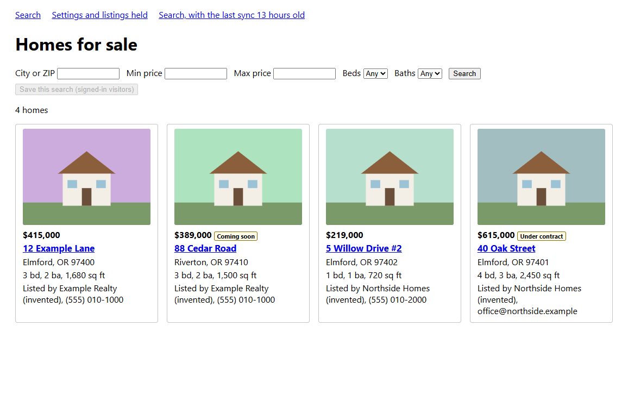This screenshot has width=628, height=413.
Task: Open the 88 Cedar Road house photo
Action: point(238,177)
